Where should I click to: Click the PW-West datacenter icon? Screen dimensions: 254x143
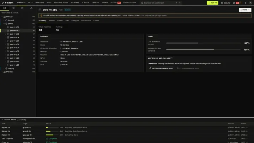(x=5, y=72)
